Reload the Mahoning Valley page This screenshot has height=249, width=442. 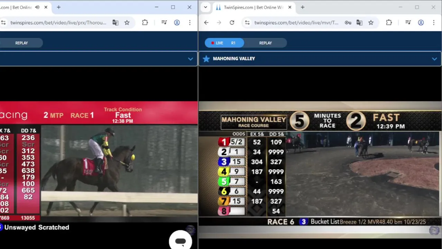tap(232, 22)
